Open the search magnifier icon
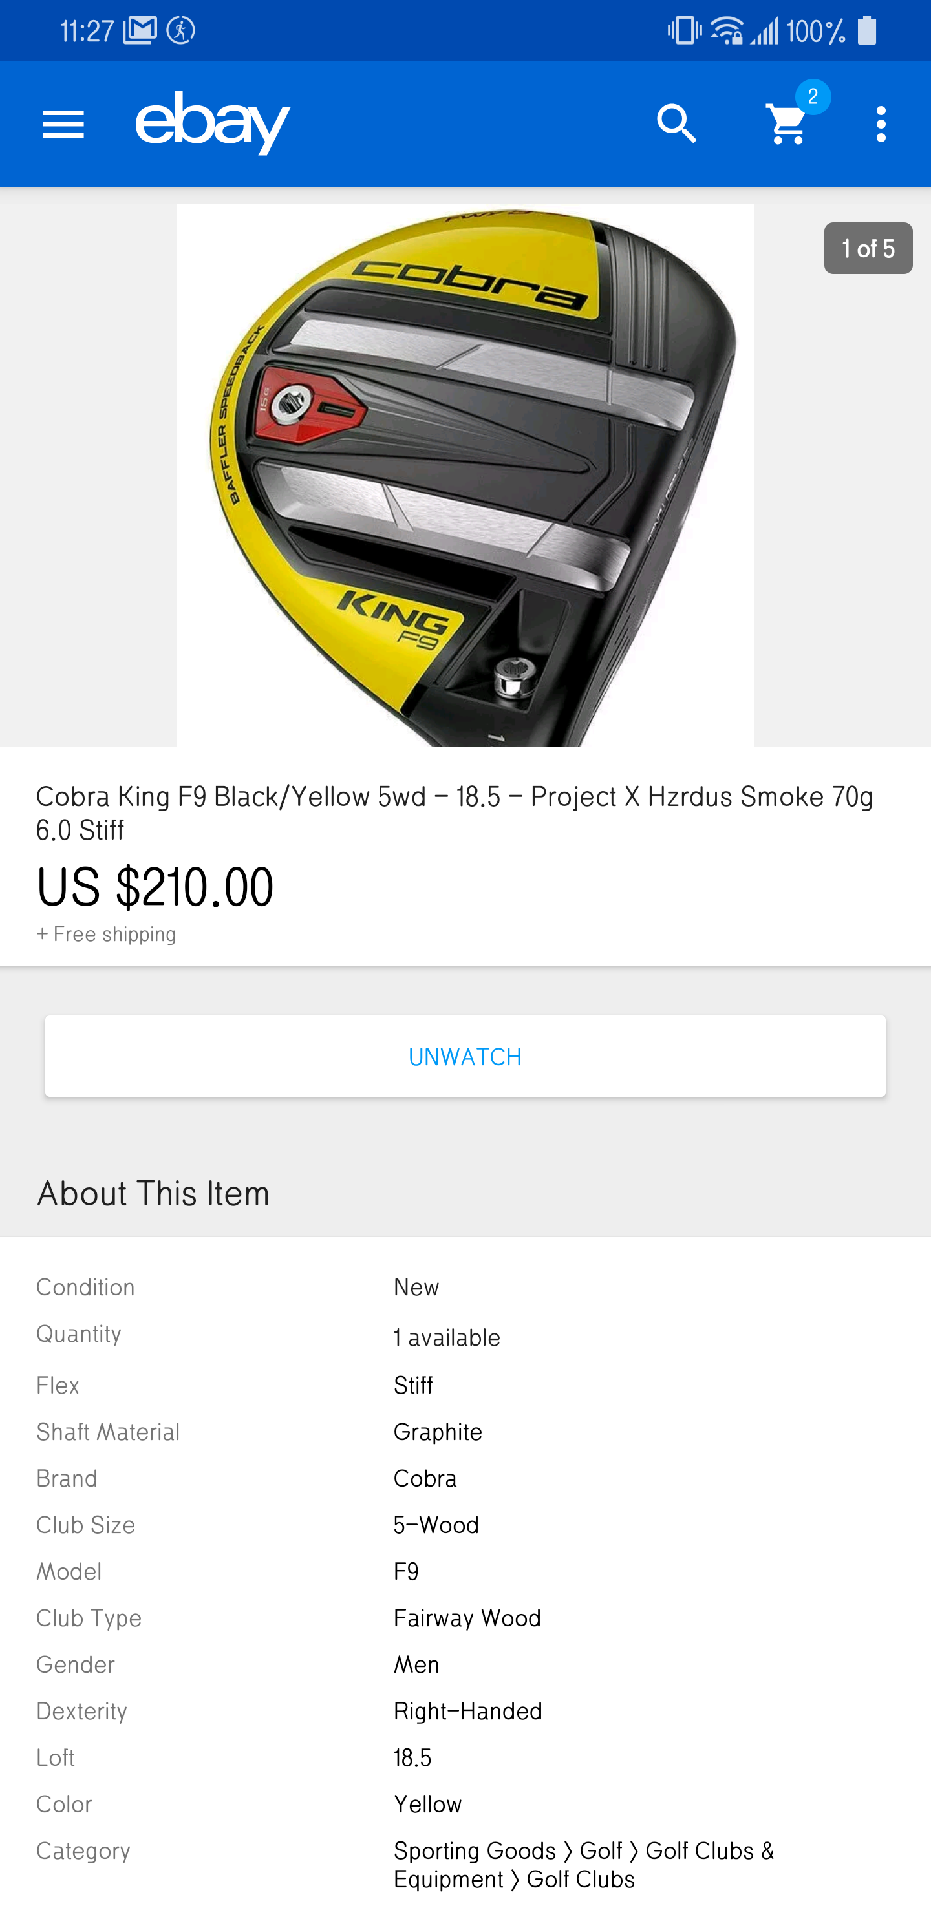This screenshot has width=931, height=1908. [677, 123]
